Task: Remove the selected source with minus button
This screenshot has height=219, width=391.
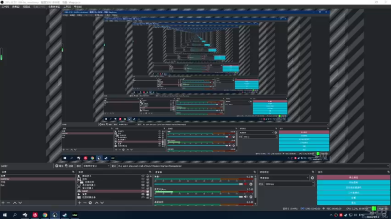Action: (x=85, y=203)
